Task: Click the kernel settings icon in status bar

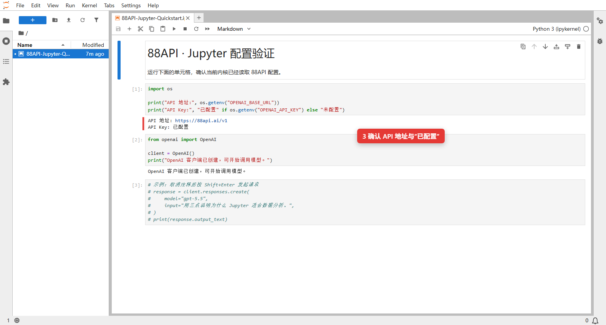Action: (17, 320)
